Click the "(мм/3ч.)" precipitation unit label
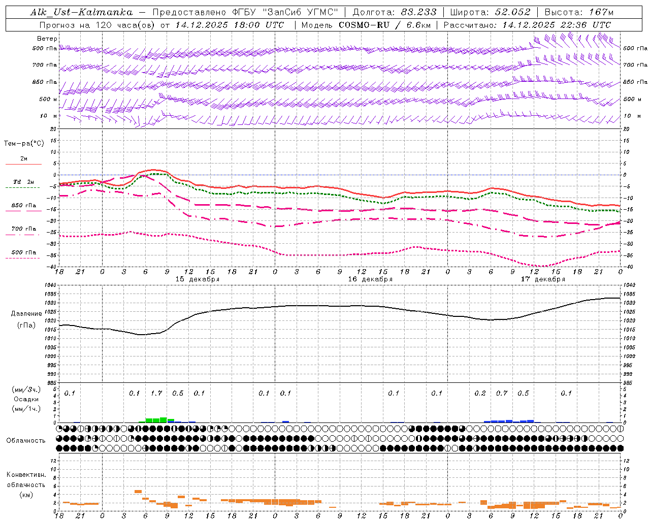The height and width of the screenshot is (520, 650). pos(26,389)
